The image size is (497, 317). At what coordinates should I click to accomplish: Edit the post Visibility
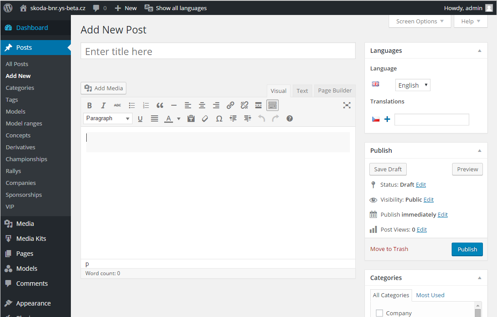pyautogui.click(x=428, y=200)
